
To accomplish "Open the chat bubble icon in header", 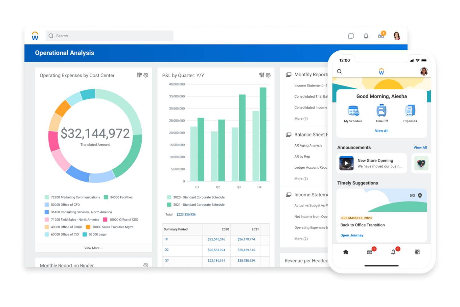I will [x=351, y=36].
